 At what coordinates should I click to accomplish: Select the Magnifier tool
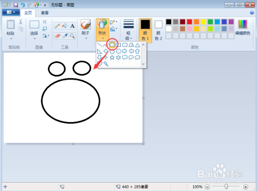tap(72, 36)
